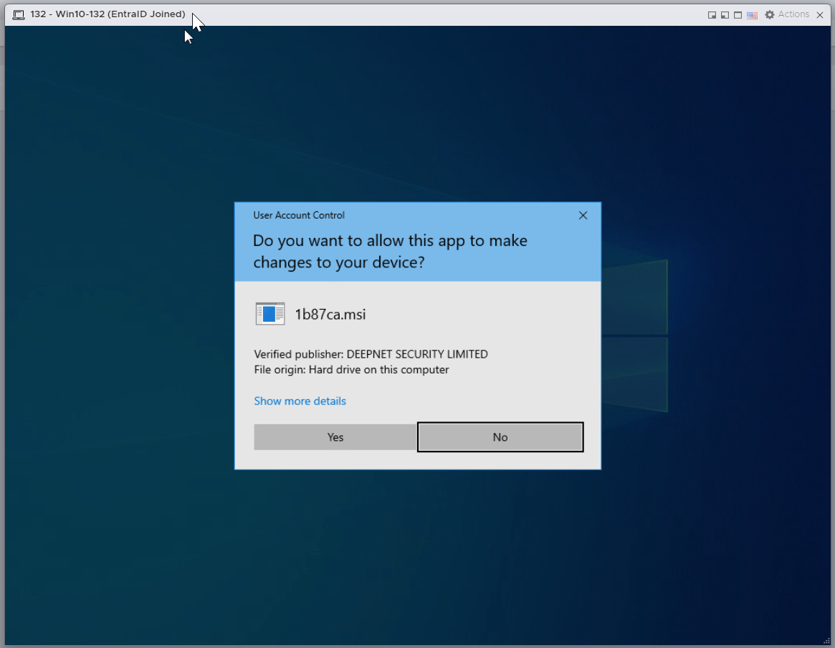
Task: Select the smallest console window size icon
Action: coord(712,15)
